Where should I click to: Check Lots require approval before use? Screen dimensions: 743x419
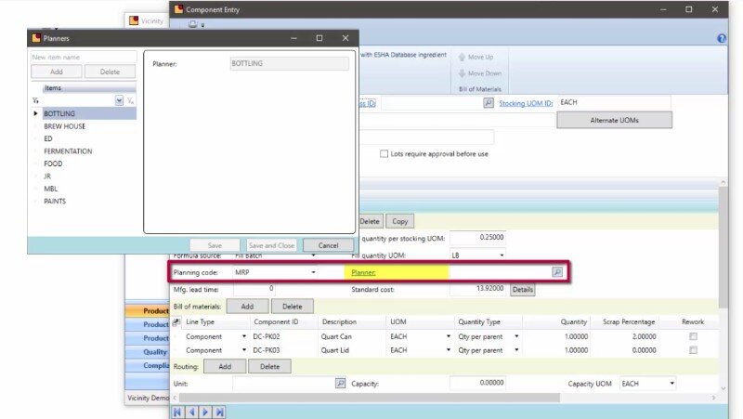click(x=384, y=154)
